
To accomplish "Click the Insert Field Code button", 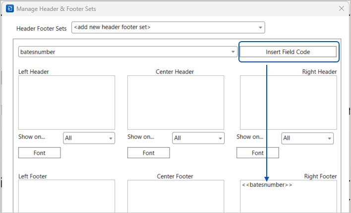I will [288, 52].
